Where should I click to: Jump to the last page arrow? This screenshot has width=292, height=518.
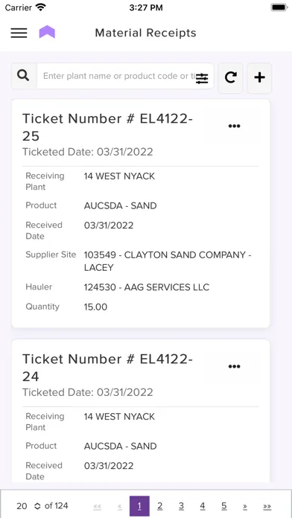click(267, 506)
